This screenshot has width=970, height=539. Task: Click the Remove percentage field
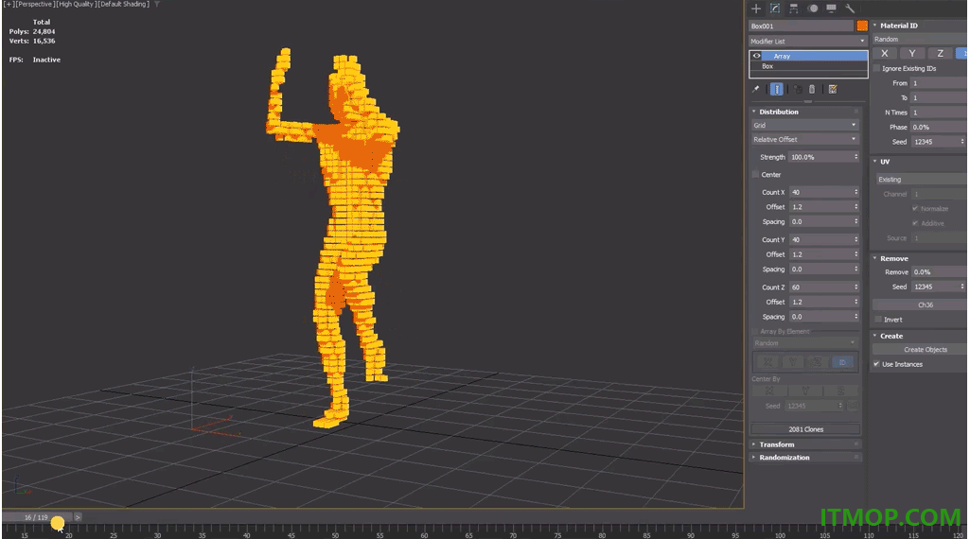tap(939, 272)
